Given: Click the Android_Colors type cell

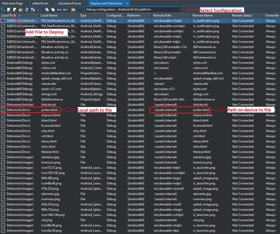Looking at the screenshot, I should tap(91, 68).
